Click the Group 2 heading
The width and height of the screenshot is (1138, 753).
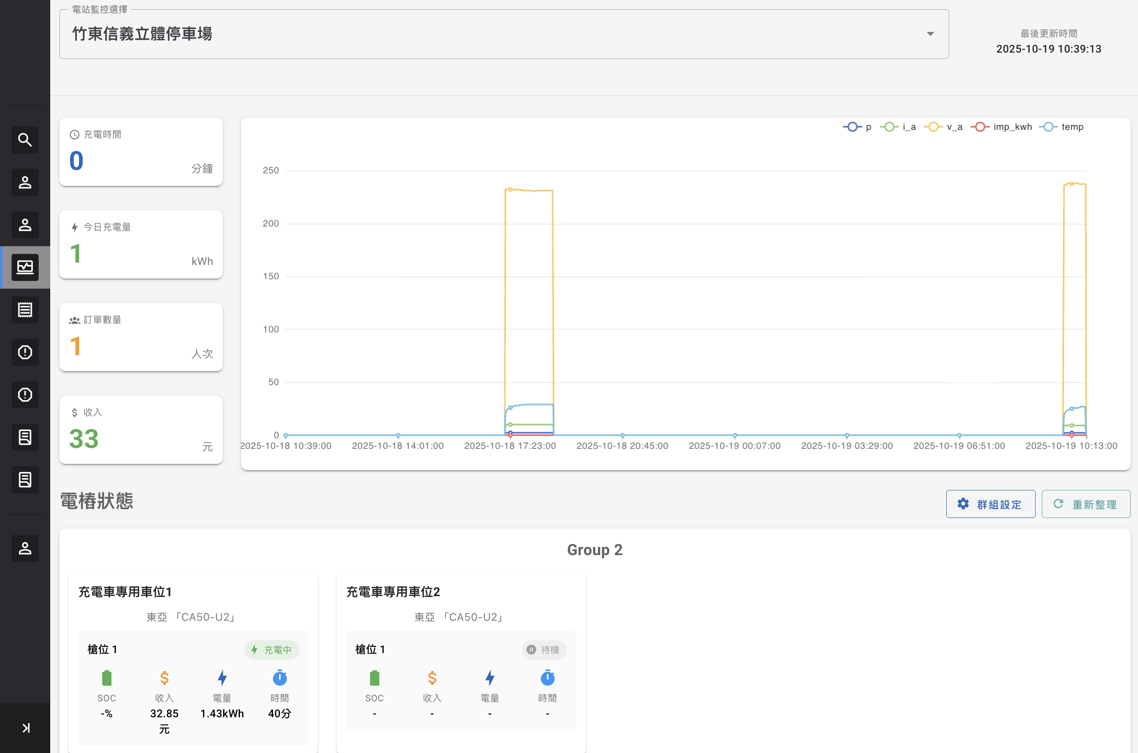(x=595, y=550)
